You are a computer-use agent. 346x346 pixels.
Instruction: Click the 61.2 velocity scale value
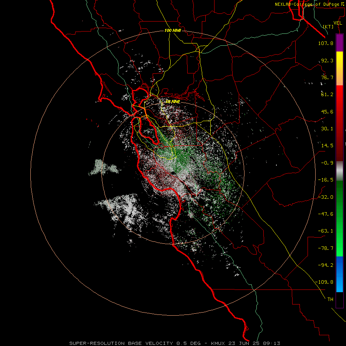[x=327, y=95]
